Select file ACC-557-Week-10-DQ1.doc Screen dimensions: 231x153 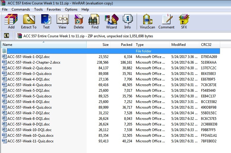click(29, 130)
